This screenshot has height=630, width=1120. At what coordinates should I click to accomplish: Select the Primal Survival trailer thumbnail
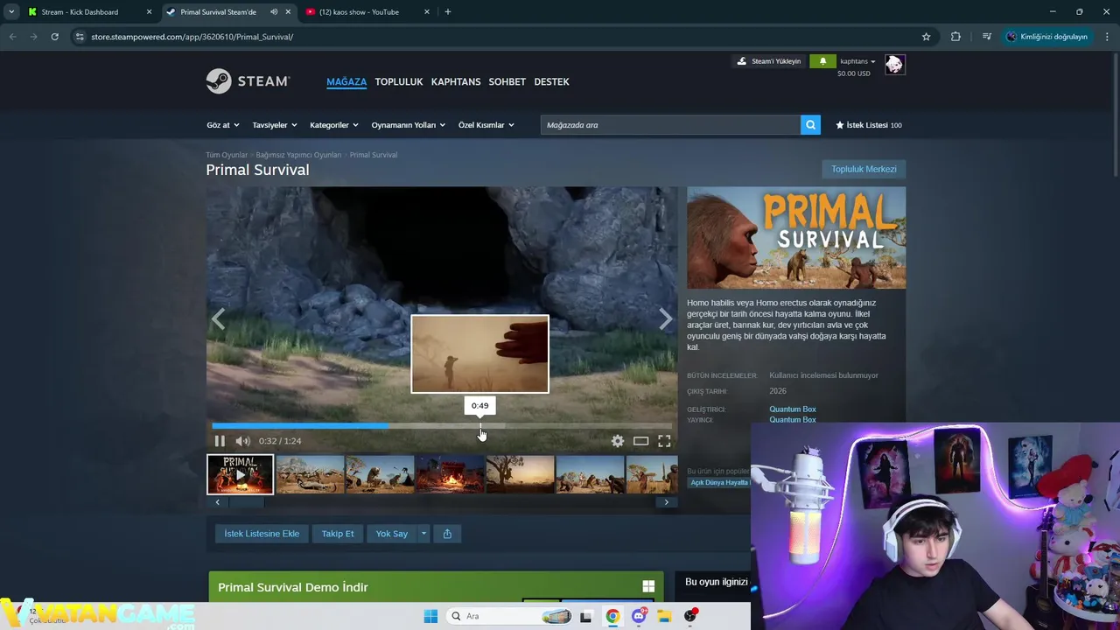[241, 474]
